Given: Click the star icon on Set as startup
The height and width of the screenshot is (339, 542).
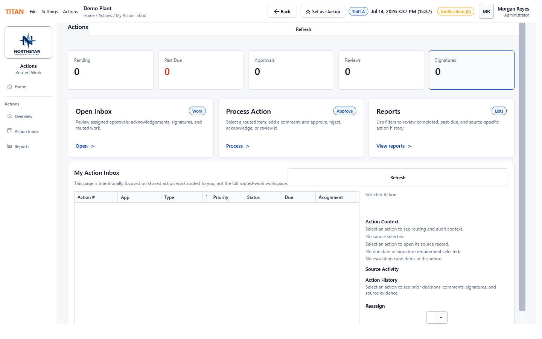Looking at the screenshot, I should pos(308,12).
